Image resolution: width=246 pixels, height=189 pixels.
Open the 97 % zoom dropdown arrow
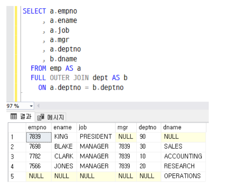point(31,106)
